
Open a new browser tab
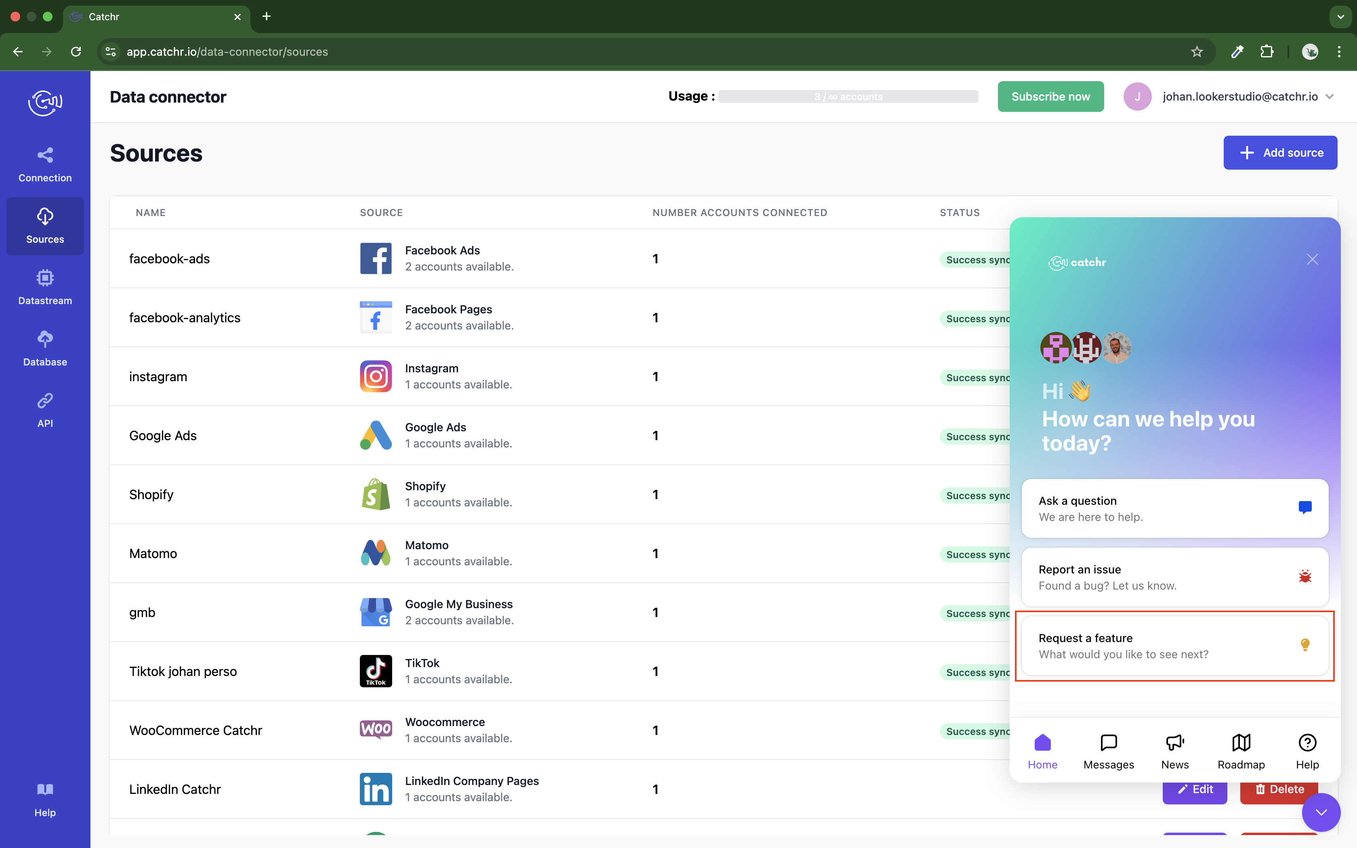click(x=267, y=16)
